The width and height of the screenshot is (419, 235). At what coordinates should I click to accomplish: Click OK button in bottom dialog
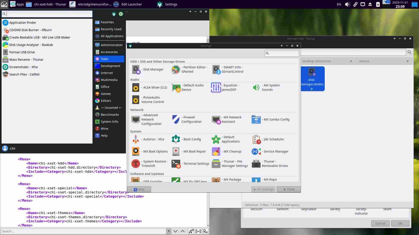tap(400, 224)
